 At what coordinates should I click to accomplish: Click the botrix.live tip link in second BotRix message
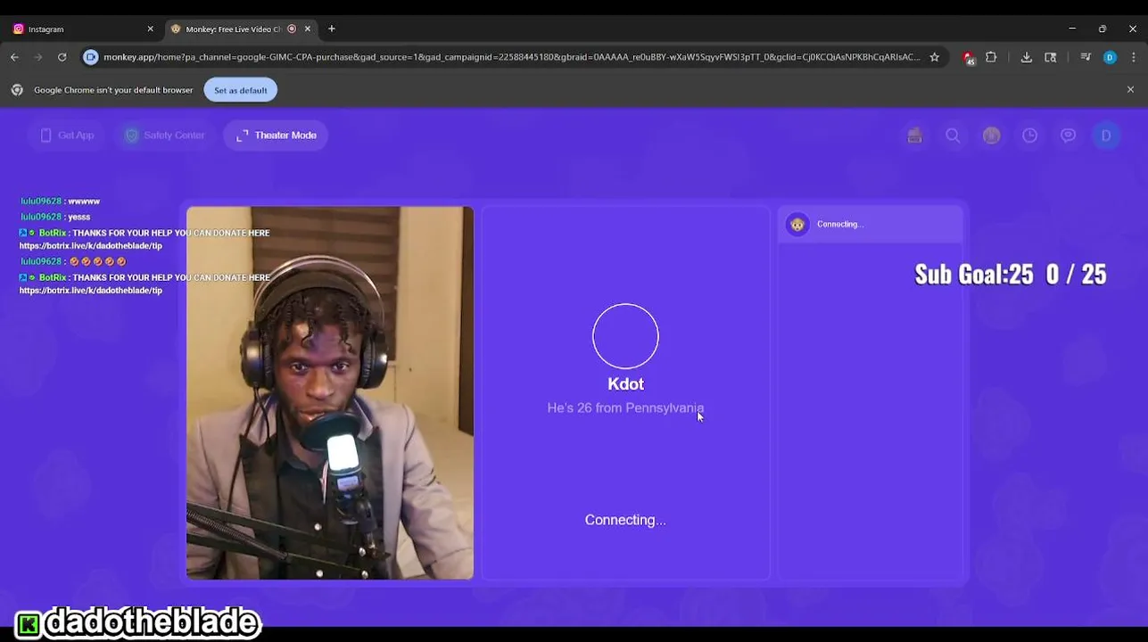click(91, 291)
